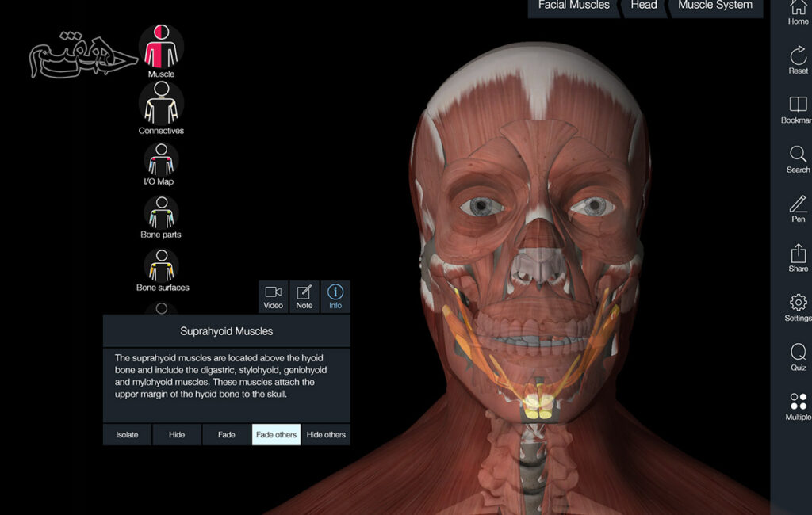This screenshot has height=515, width=812.
Task: Go to Facial Muscles breadcrumb
Action: pos(573,6)
